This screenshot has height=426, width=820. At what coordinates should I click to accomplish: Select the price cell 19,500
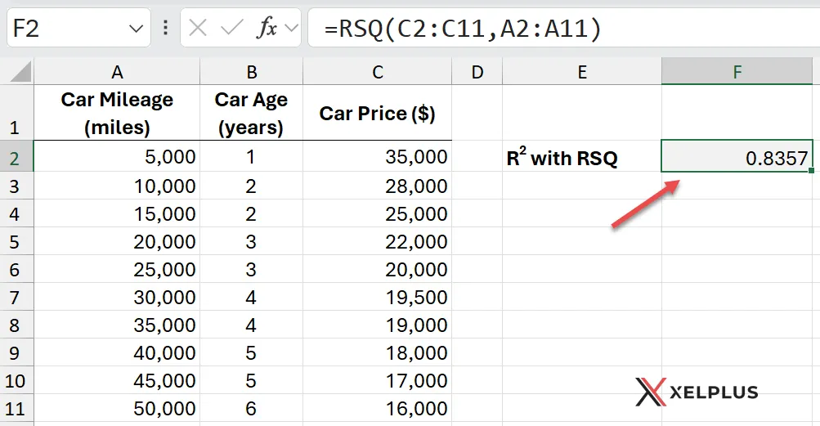click(378, 297)
